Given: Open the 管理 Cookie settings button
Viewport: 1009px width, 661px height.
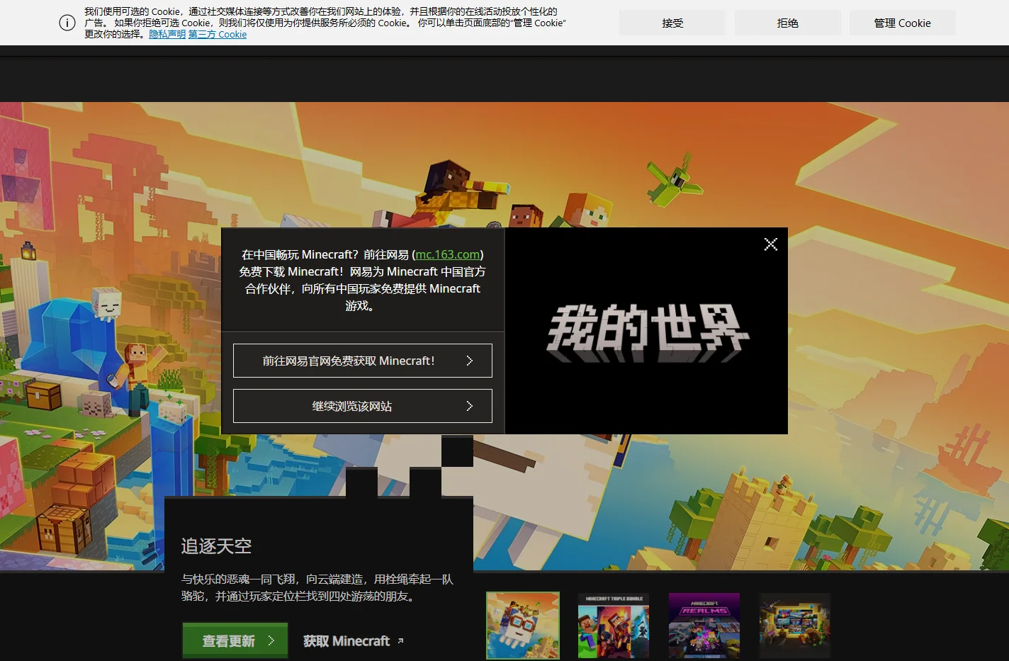Looking at the screenshot, I should click(902, 23).
